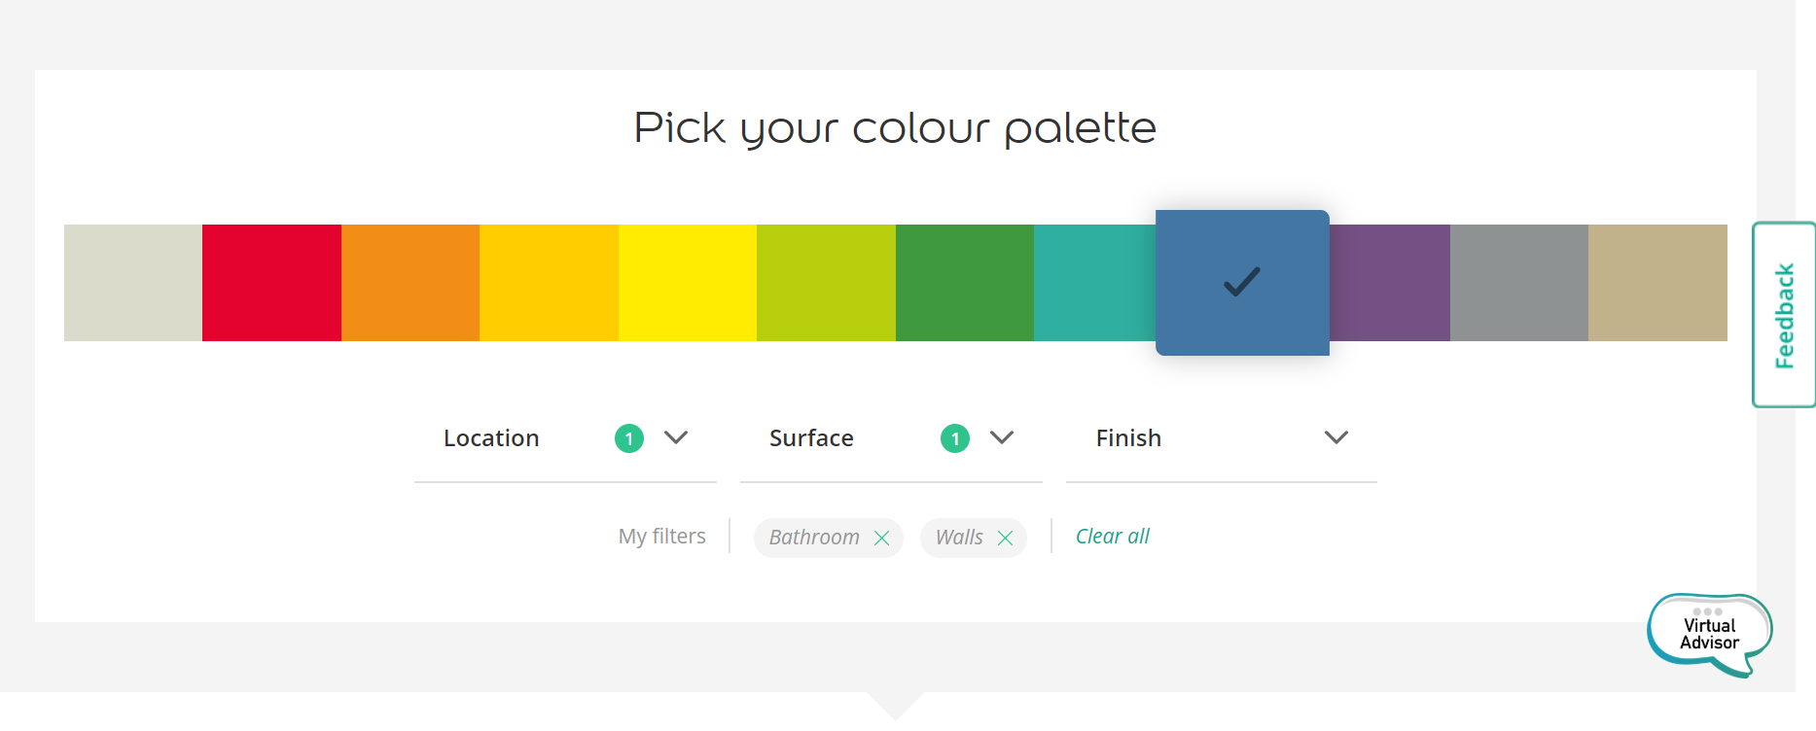Expand the Surface dropdown
This screenshot has width=1816, height=731.
click(x=1002, y=437)
